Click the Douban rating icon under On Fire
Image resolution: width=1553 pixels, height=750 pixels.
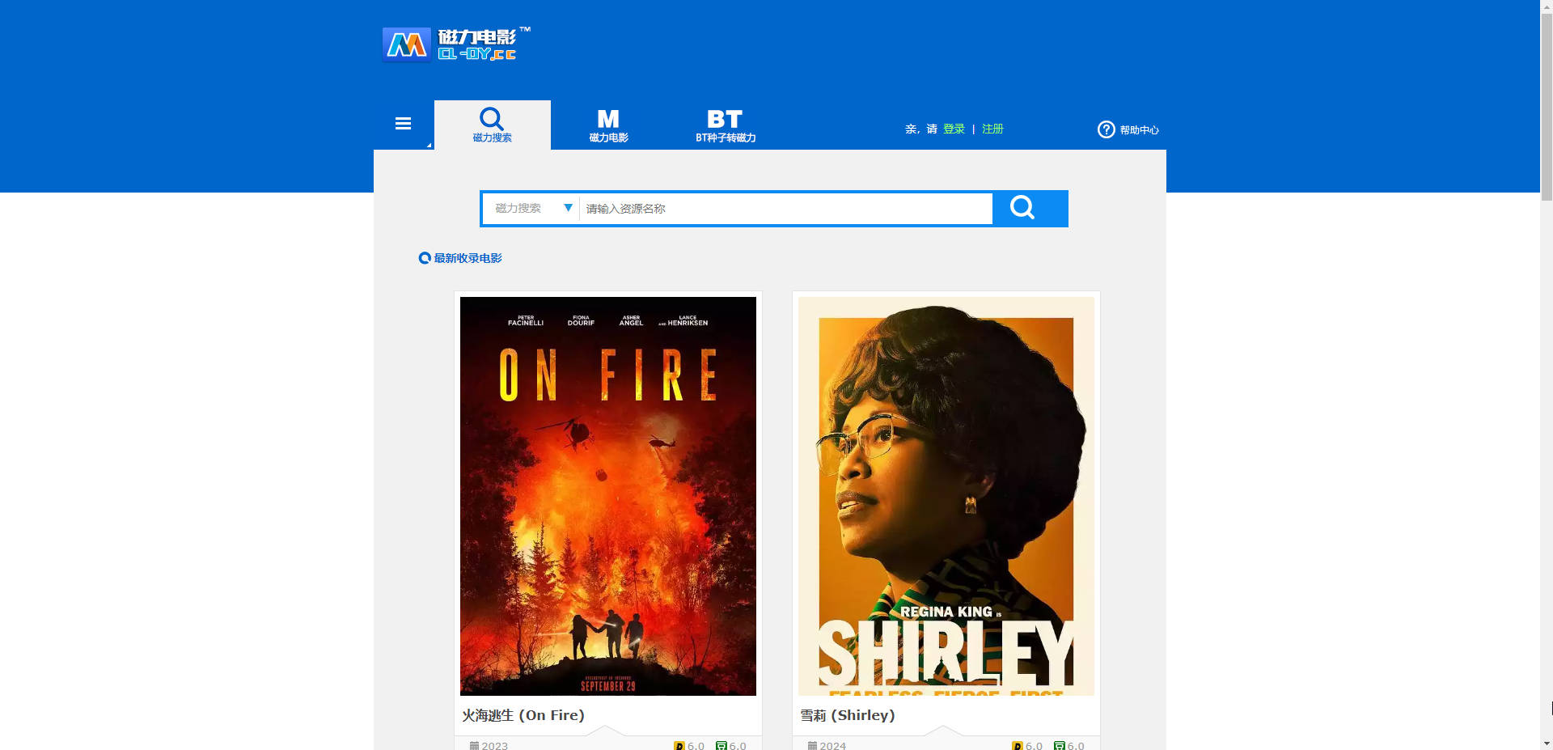[x=679, y=745]
